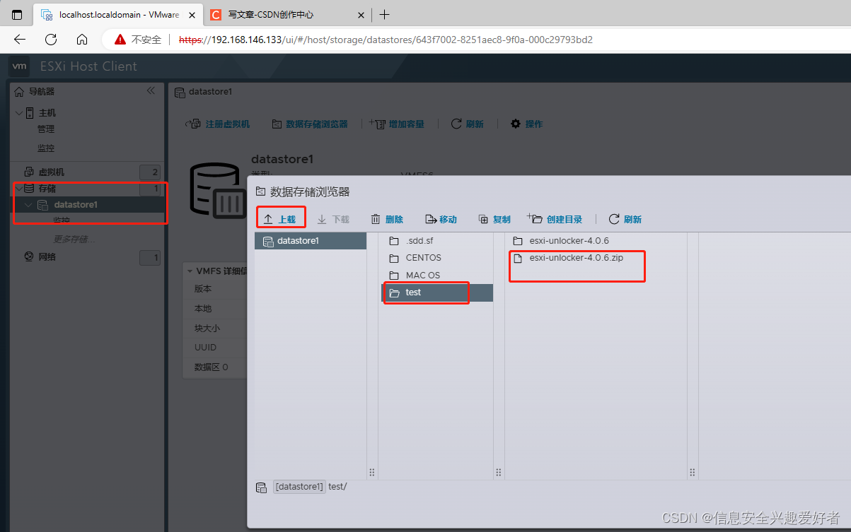Collapse the VMFS 详细信息 section

click(x=190, y=271)
